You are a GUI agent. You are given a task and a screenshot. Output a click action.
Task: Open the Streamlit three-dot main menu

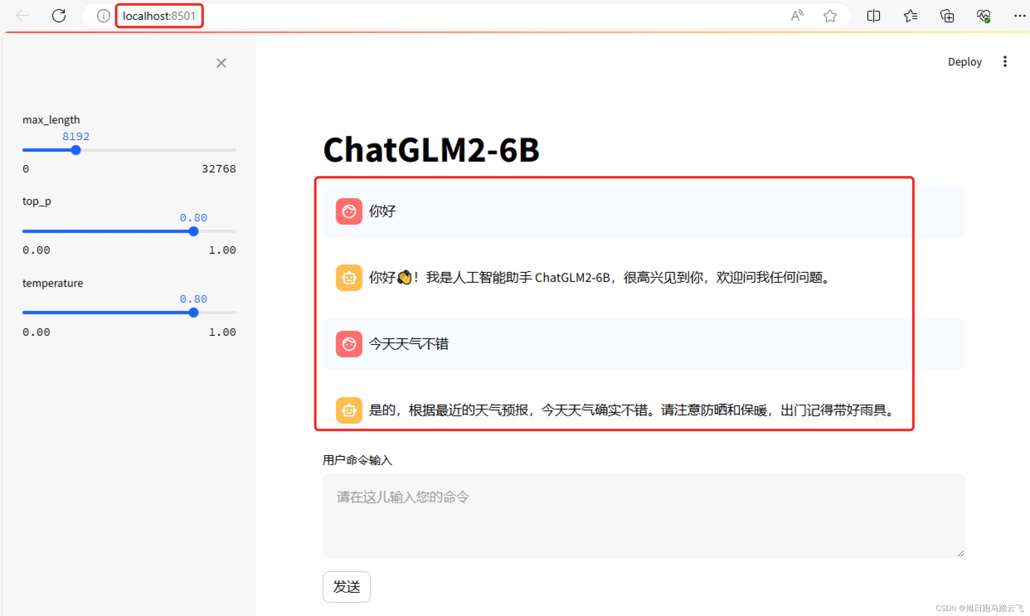pyautogui.click(x=1005, y=61)
